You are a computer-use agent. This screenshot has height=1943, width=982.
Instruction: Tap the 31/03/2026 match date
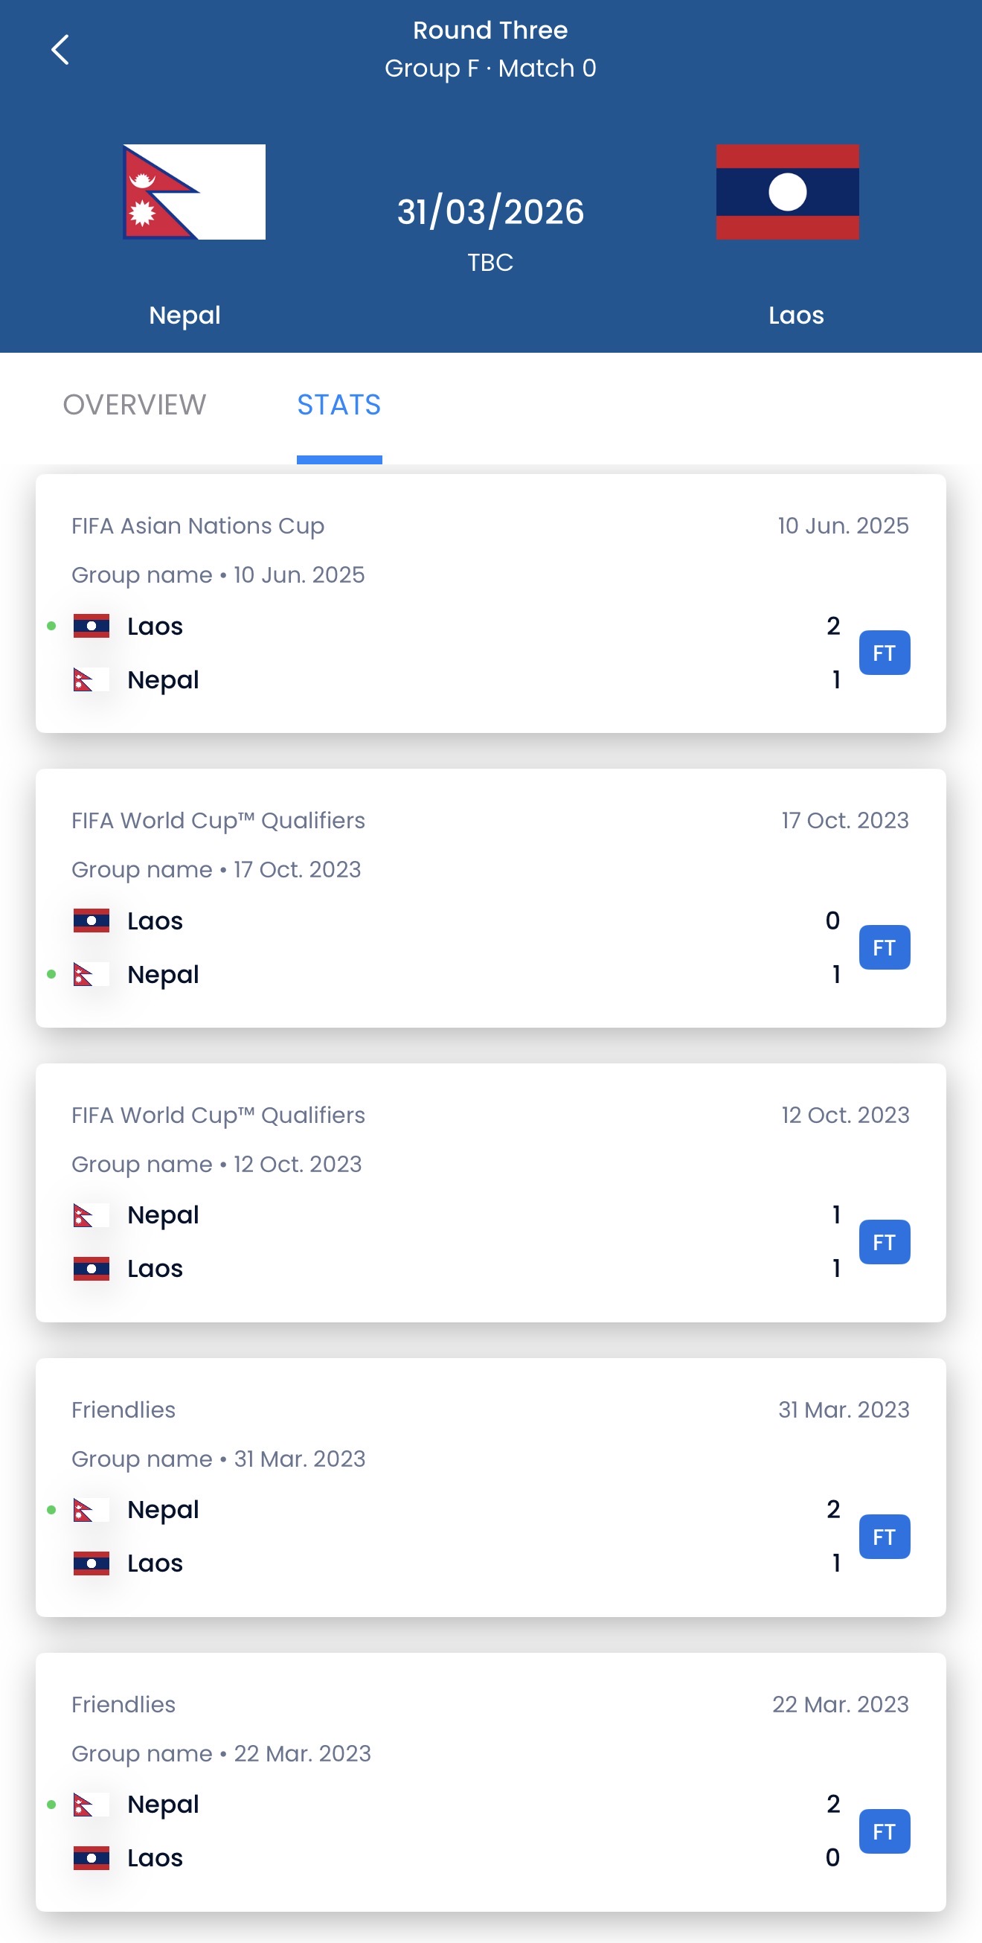tap(490, 212)
